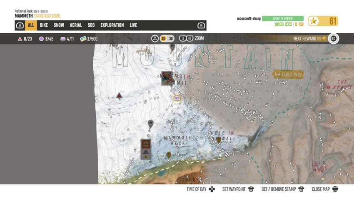
Task: Switch to the SNOW tab
Action: [59, 25]
